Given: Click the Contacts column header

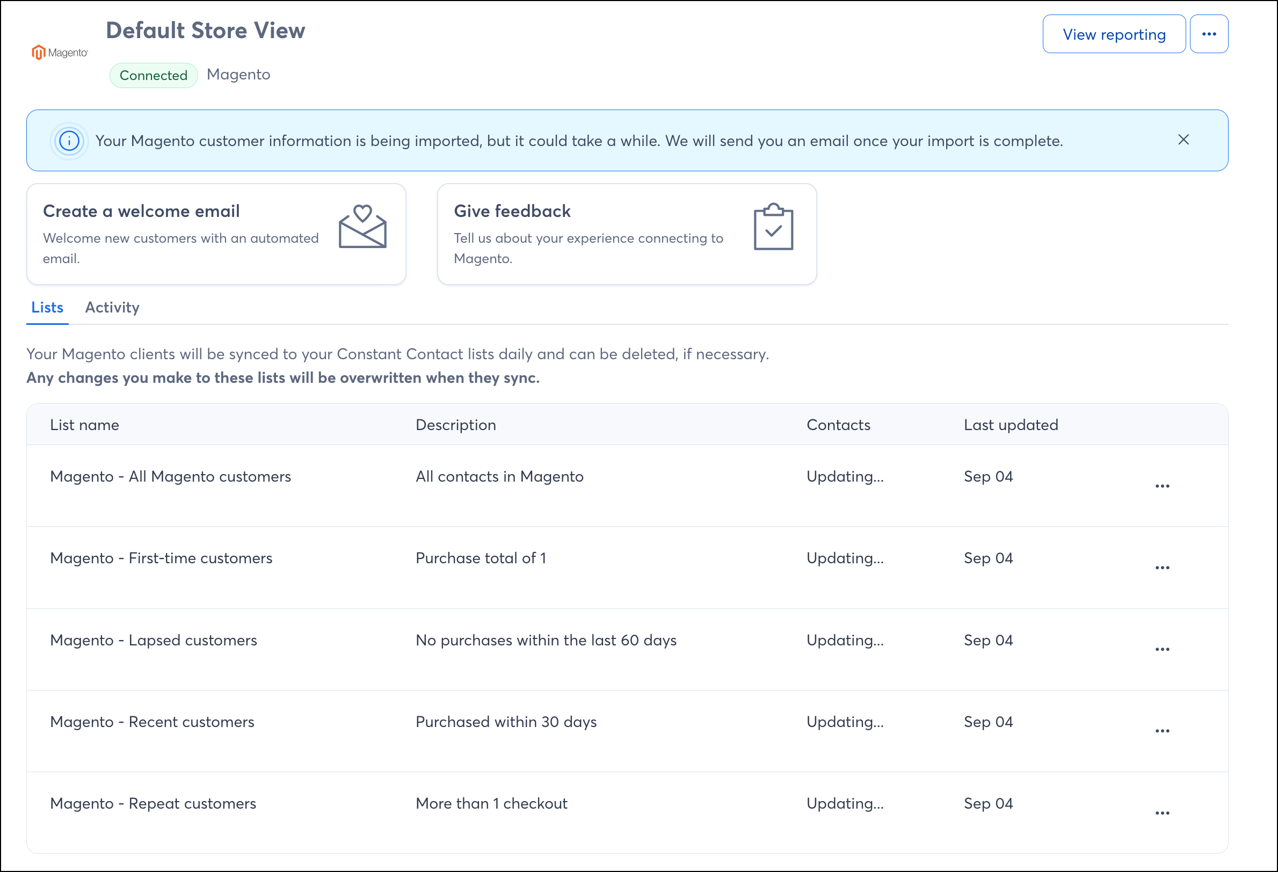Looking at the screenshot, I should 838,425.
